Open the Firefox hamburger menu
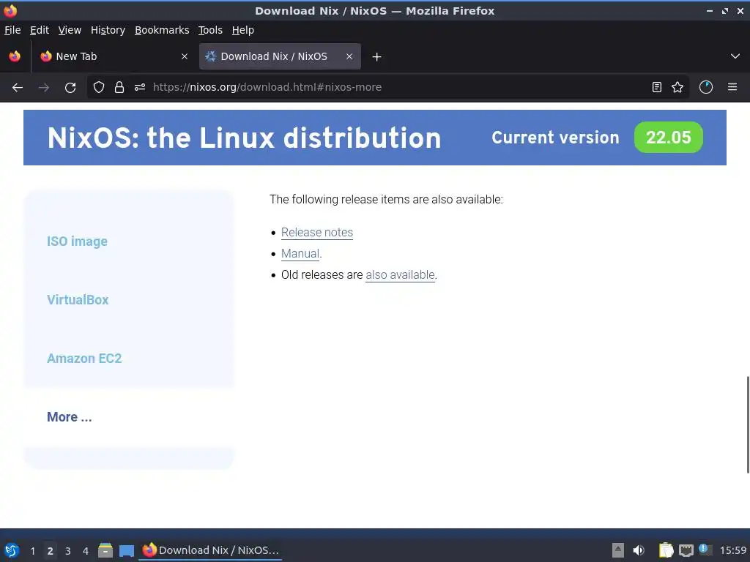Viewport: 750px width, 562px height. 732,88
